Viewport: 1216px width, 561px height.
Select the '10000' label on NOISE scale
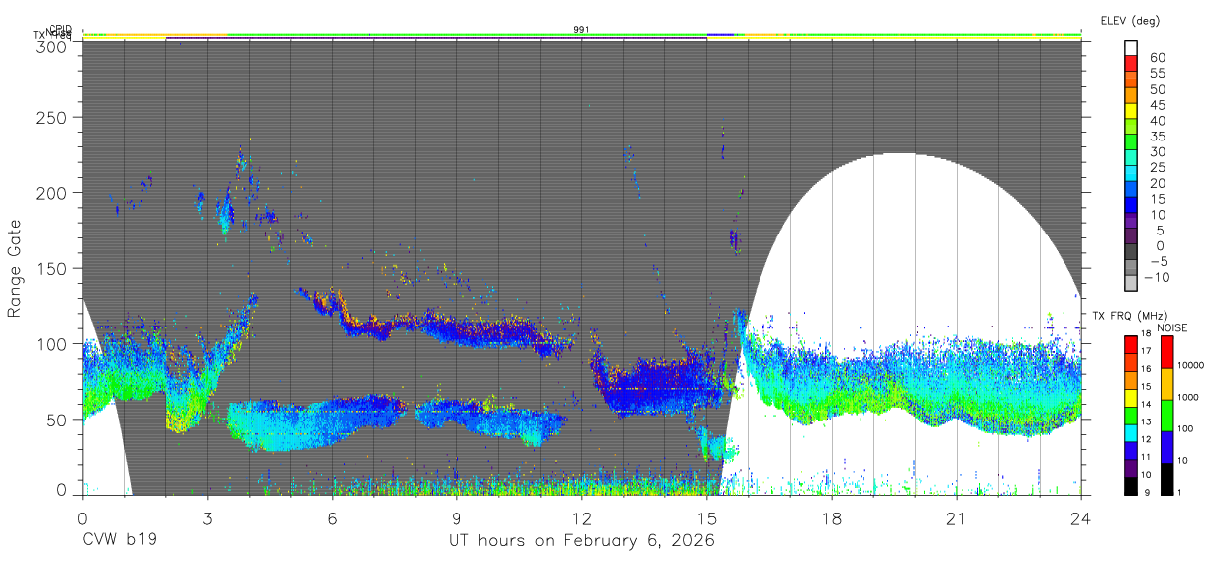tap(1190, 365)
